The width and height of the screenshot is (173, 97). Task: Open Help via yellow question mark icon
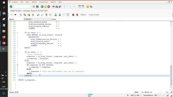[88, 7]
